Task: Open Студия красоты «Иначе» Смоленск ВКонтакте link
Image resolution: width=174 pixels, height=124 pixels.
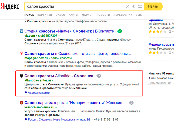Action: (69, 31)
